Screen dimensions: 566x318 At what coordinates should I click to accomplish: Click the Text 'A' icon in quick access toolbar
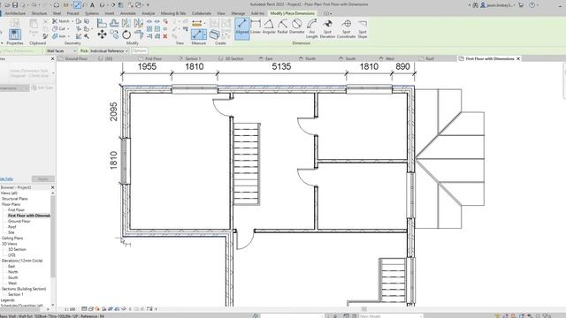click(x=92, y=5)
